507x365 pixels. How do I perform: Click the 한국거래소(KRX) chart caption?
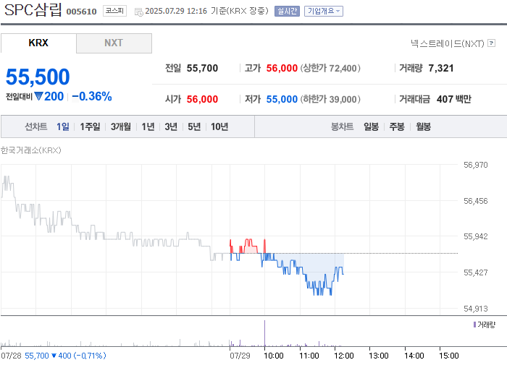(30, 150)
